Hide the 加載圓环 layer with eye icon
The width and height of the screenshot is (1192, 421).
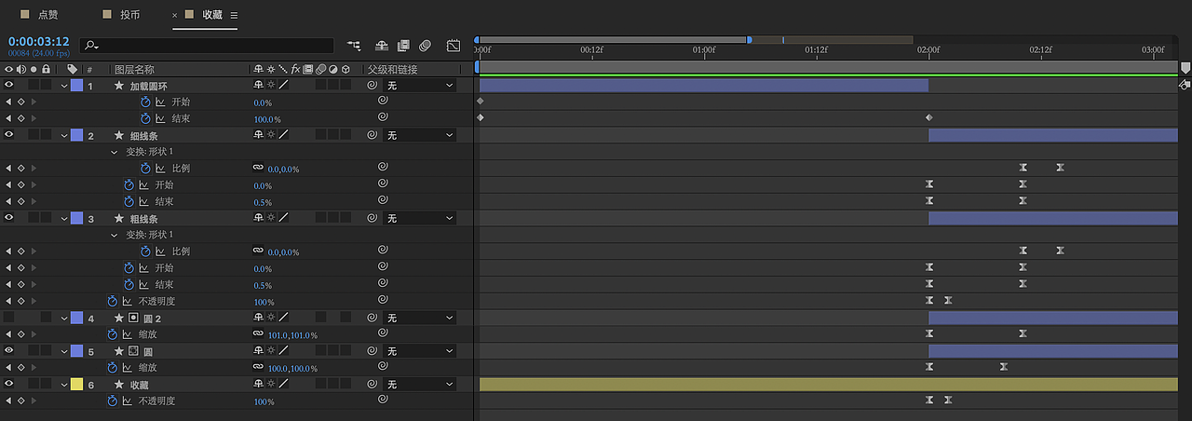tap(9, 86)
